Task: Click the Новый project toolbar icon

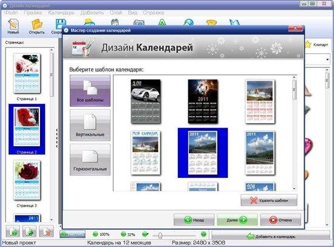Action: [13, 27]
